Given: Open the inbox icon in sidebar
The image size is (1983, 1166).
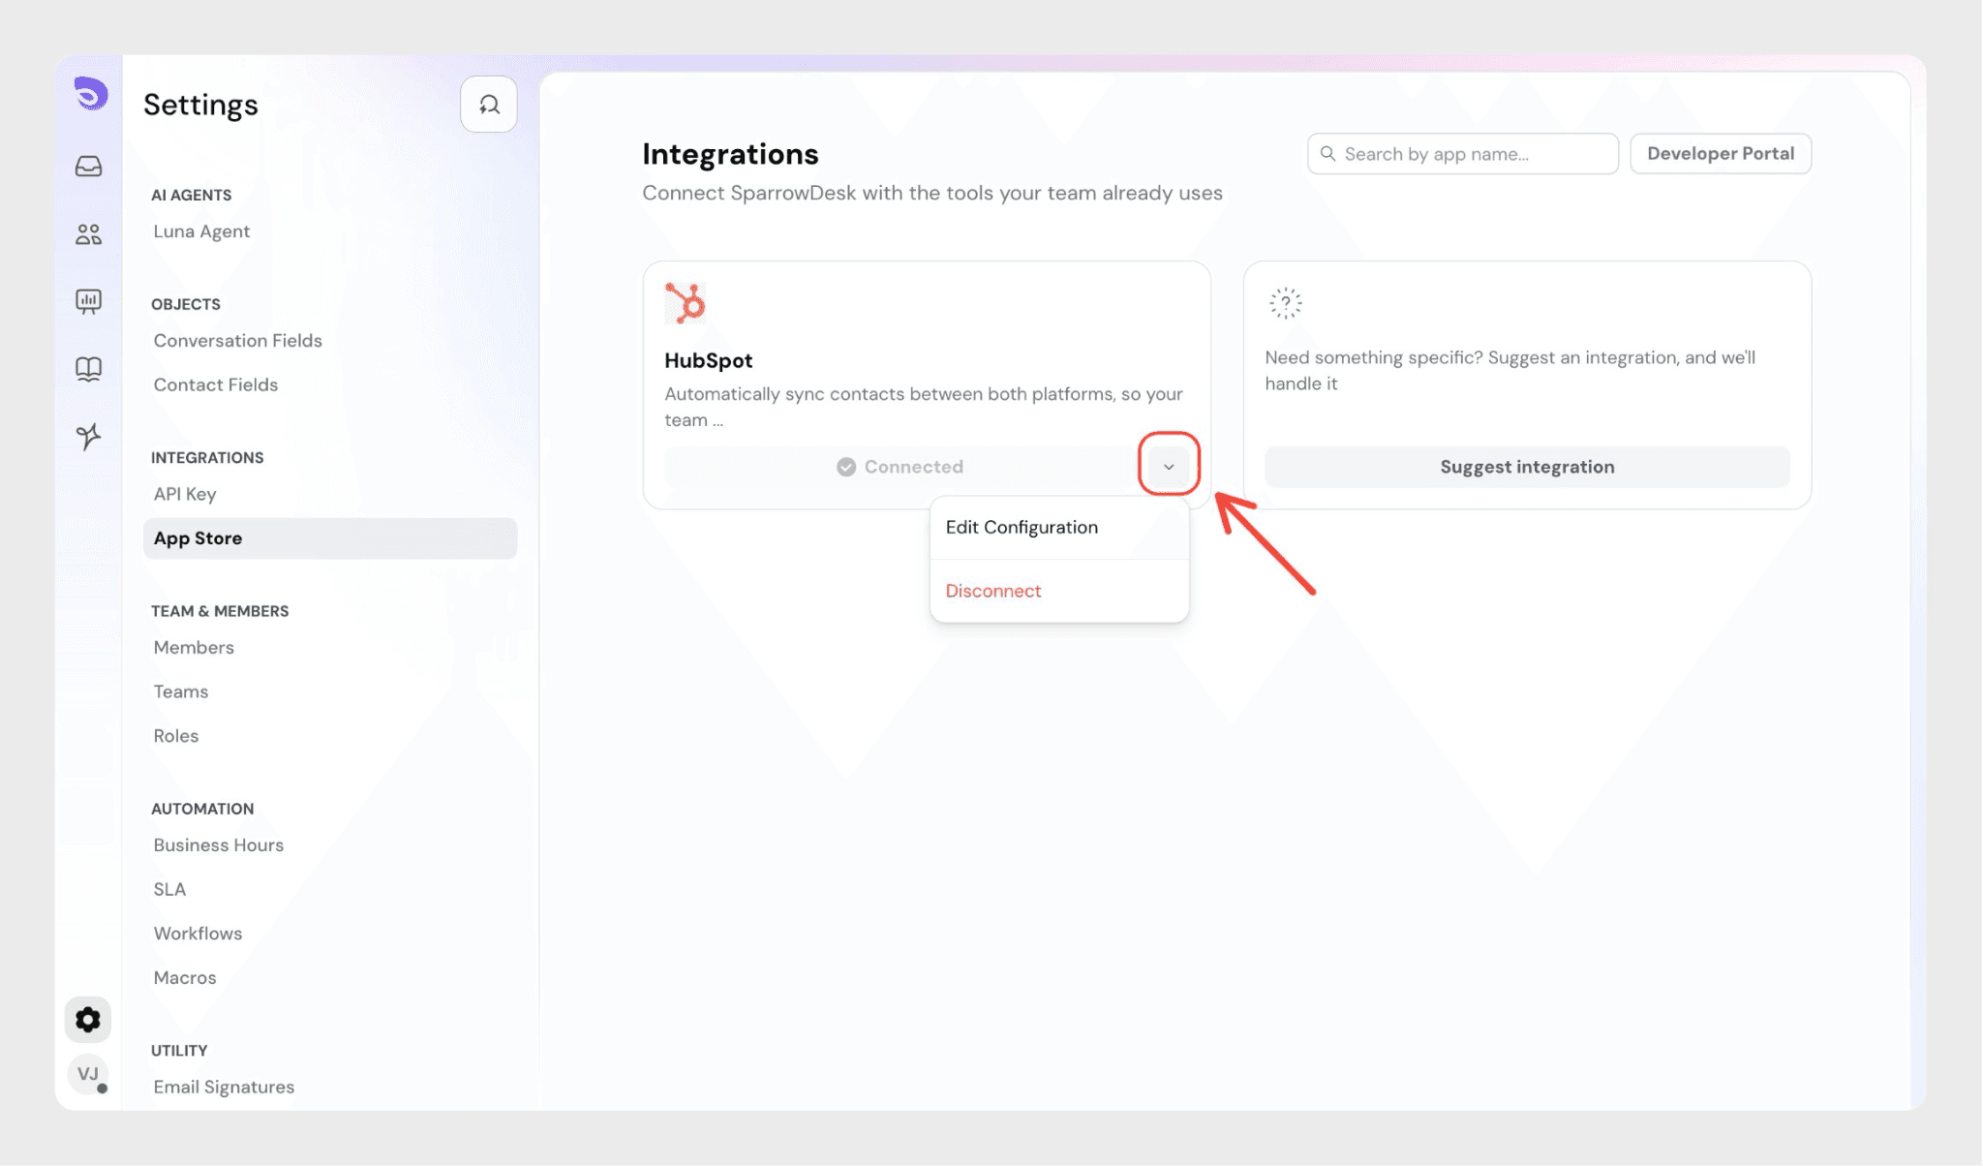Looking at the screenshot, I should [x=88, y=167].
